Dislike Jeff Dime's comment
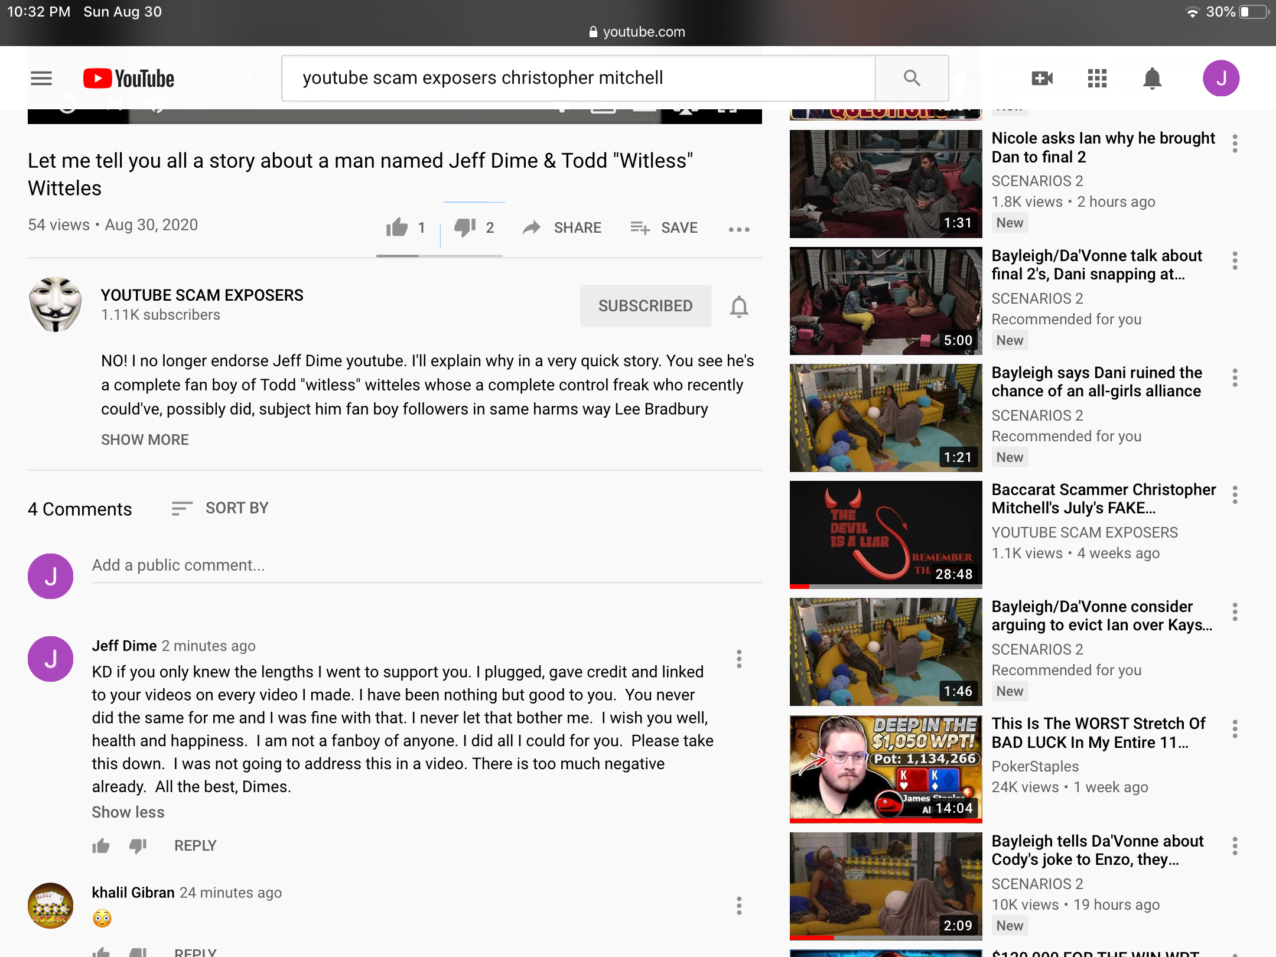1276x957 pixels. tap(138, 846)
